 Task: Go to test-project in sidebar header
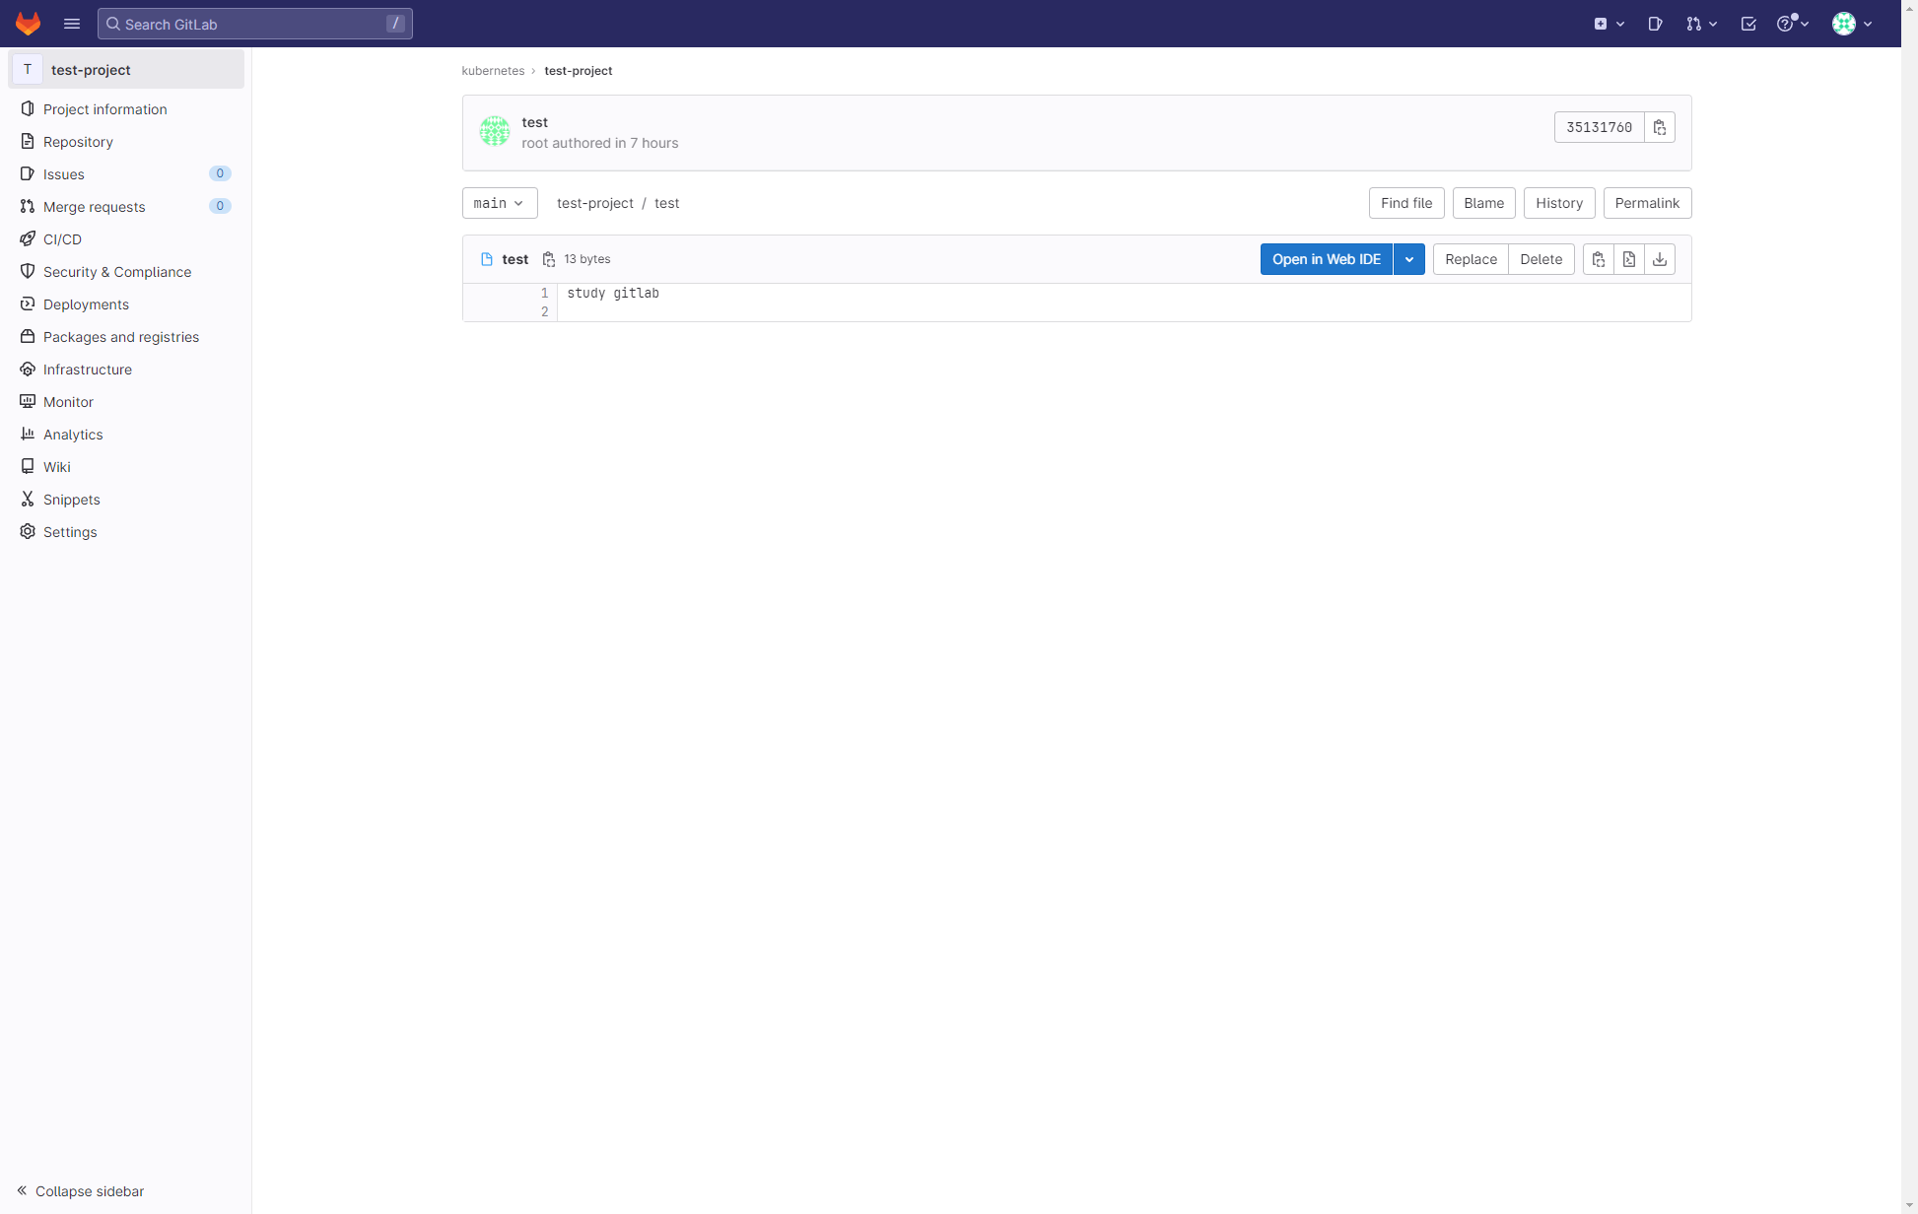[x=126, y=70]
